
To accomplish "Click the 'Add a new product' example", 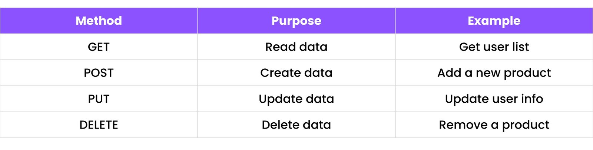I will [x=494, y=73].
